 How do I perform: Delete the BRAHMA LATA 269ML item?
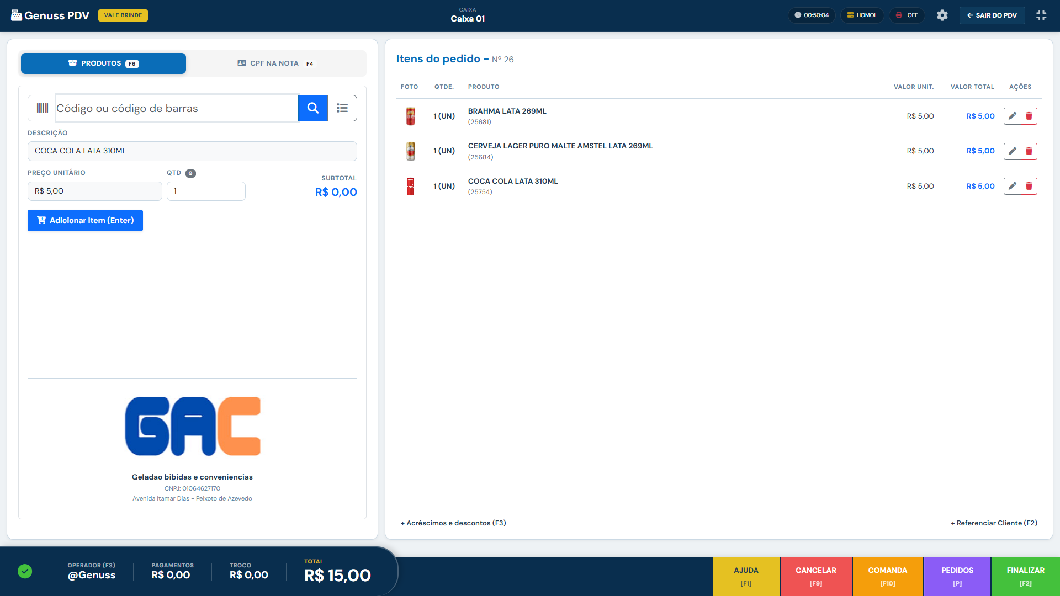coord(1029,116)
